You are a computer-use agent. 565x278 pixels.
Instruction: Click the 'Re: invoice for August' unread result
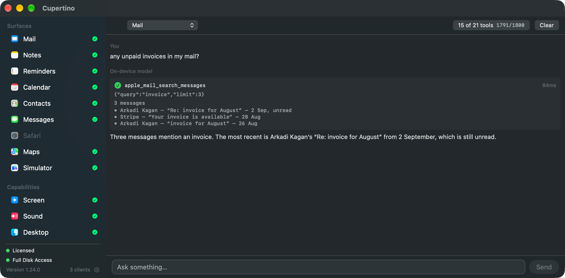(x=203, y=110)
